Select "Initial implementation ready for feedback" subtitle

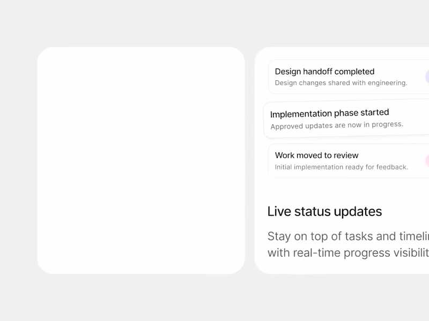341,167
